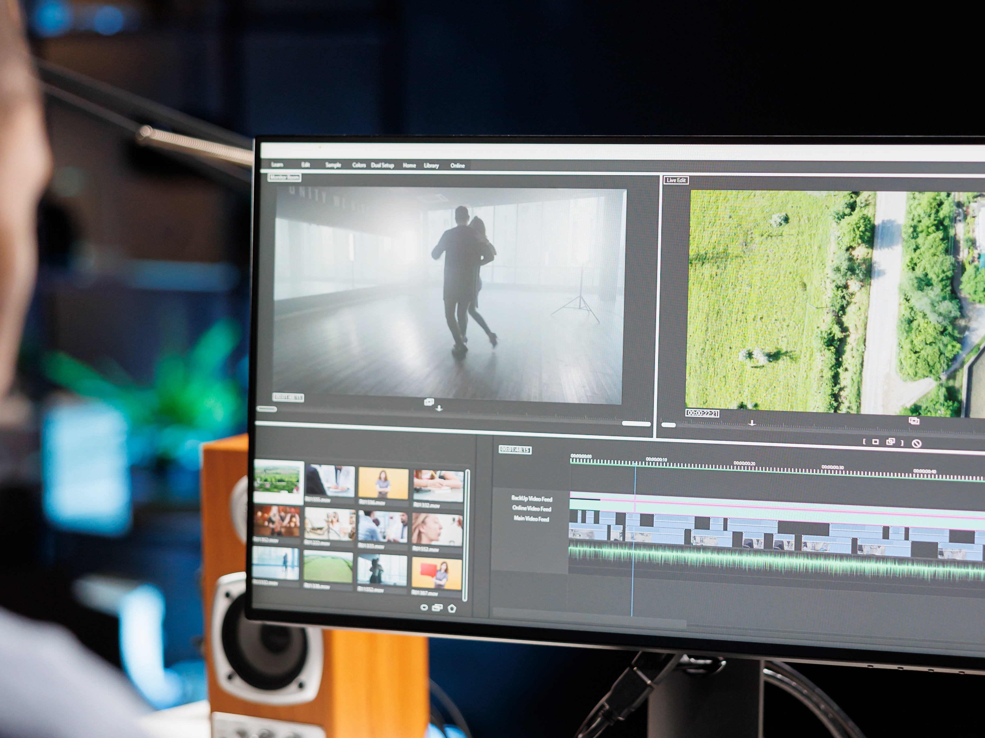The width and height of the screenshot is (985, 738).
Task: Click the circle-slash cancel icon
Action: (x=916, y=443)
